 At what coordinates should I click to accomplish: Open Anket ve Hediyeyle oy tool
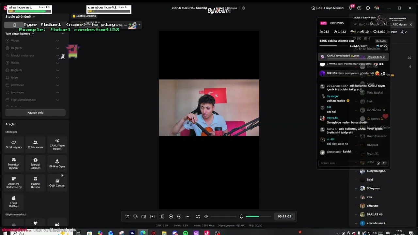pyautogui.click(x=14, y=183)
